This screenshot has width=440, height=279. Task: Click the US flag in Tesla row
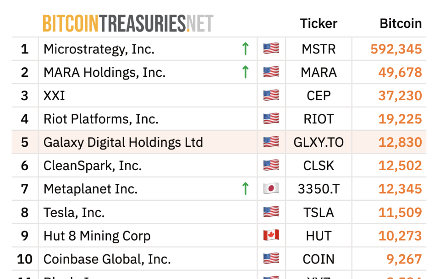pyautogui.click(x=271, y=212)
